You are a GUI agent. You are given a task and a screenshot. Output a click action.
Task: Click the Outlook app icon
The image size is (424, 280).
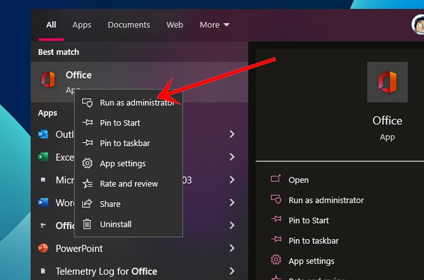coord(43,134)
